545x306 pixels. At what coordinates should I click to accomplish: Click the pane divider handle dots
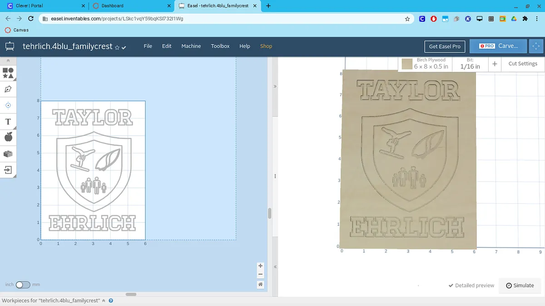[275, 177]
